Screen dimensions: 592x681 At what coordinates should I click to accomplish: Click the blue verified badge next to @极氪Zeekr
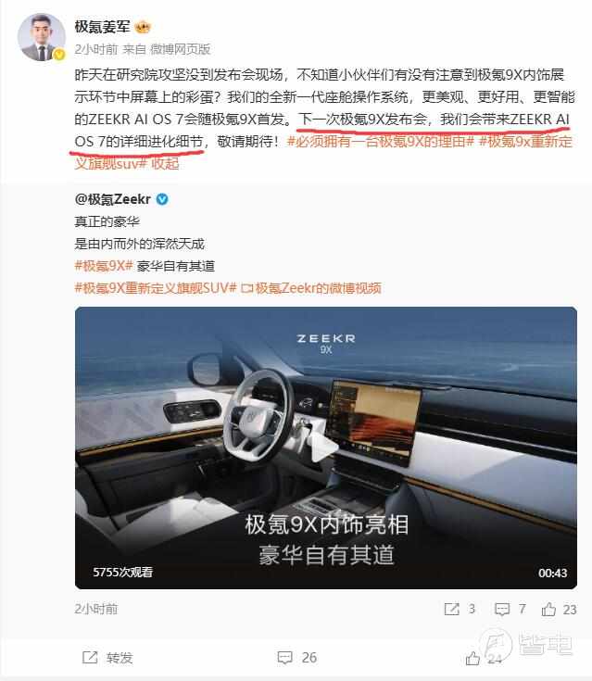pyautogui.click(x=162, y=199)
